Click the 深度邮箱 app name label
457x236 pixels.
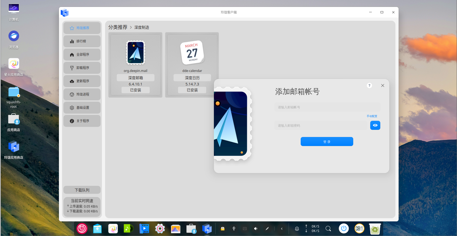pos(135,78)
